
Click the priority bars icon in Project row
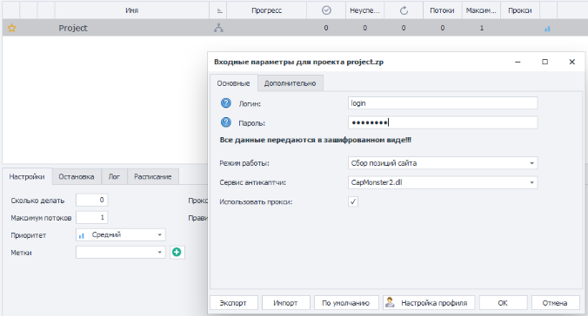tap(547, 29)
